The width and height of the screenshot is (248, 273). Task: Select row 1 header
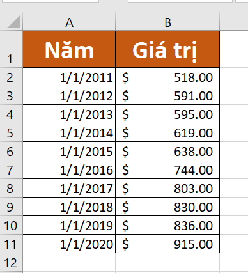click(x=11, y=49)
